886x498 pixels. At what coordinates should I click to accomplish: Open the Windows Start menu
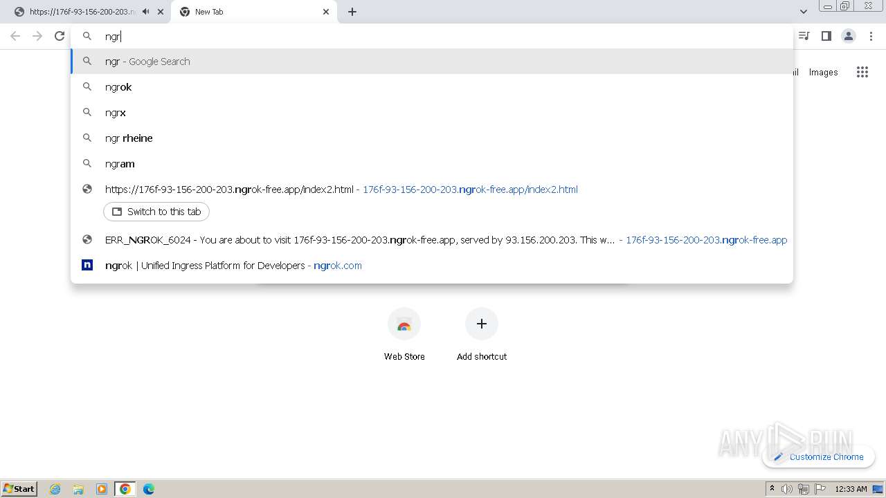pos(19,489)
